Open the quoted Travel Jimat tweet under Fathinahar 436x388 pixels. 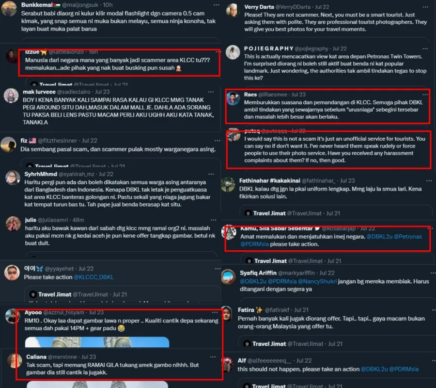tap(335, 210)
